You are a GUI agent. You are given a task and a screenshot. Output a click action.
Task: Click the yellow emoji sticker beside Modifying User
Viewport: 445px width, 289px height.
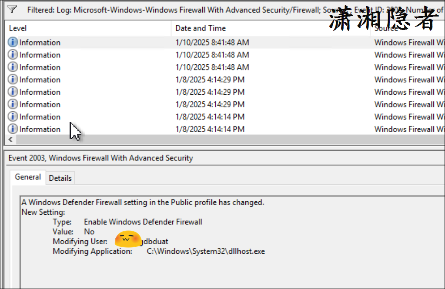(x=127, y=240)
